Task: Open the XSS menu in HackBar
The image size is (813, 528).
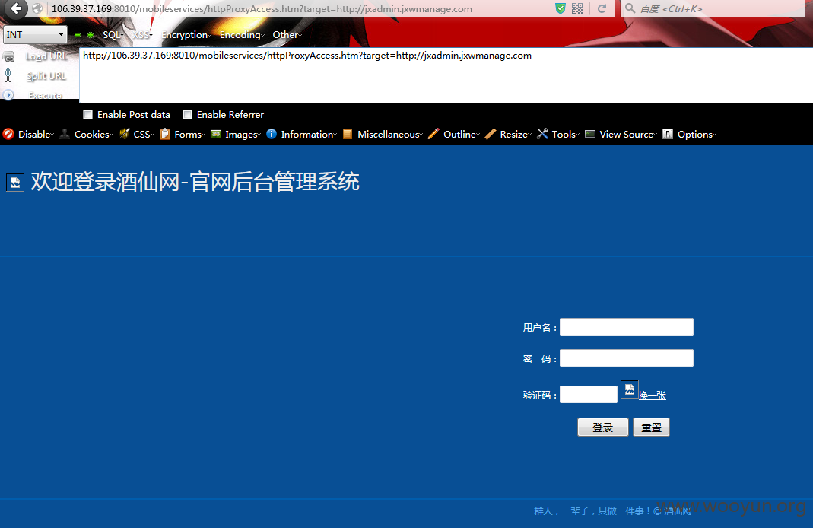Action: pos(141,35)
